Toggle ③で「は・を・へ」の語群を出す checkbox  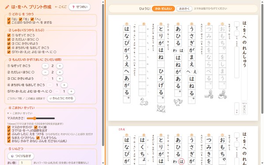[x=9, y=131]
